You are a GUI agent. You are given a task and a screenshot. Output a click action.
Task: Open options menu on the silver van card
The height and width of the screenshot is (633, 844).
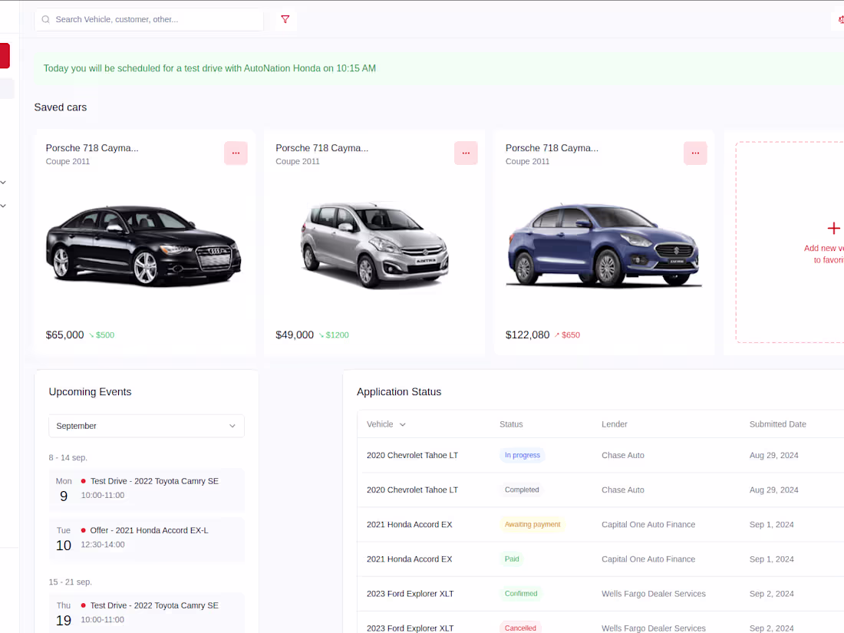[466, 153]
